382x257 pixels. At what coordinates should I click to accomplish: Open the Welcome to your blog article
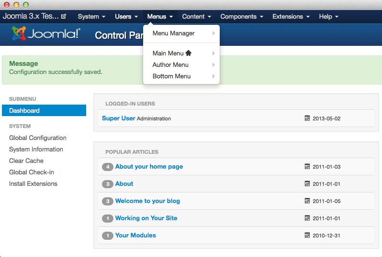pyautogui.click(x=147, y=201)
